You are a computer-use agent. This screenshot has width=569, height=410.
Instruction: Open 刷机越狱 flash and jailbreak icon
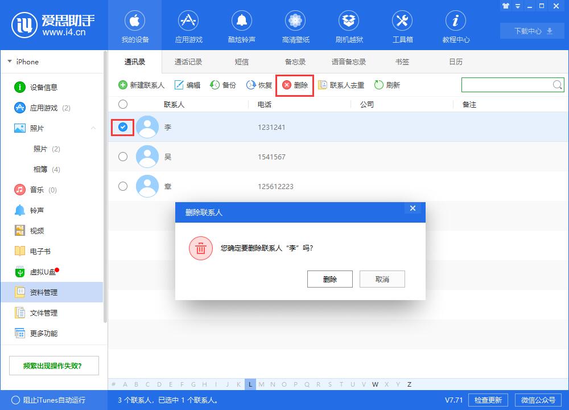coord(349,22)
